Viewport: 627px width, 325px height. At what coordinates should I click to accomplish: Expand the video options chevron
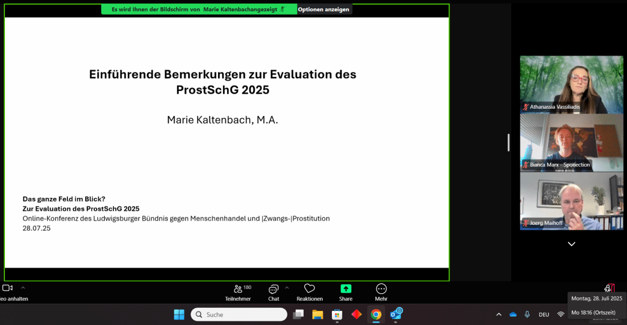(23, 287)
